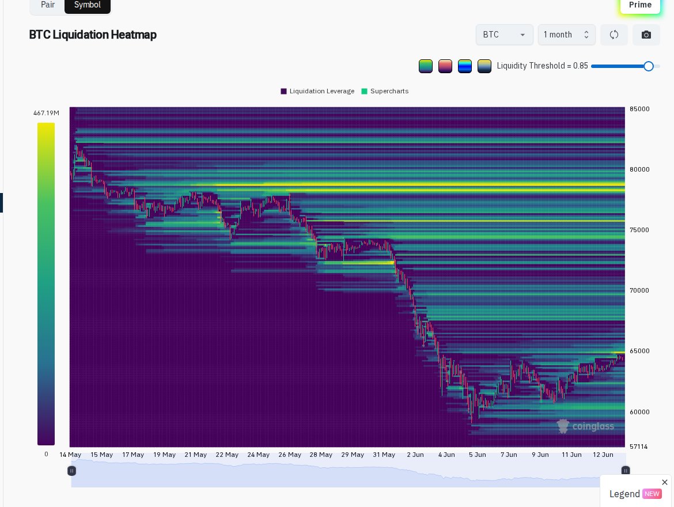Click the 60000 price axis label
Viewport: 674px width, 507px height.
(639, 412)
